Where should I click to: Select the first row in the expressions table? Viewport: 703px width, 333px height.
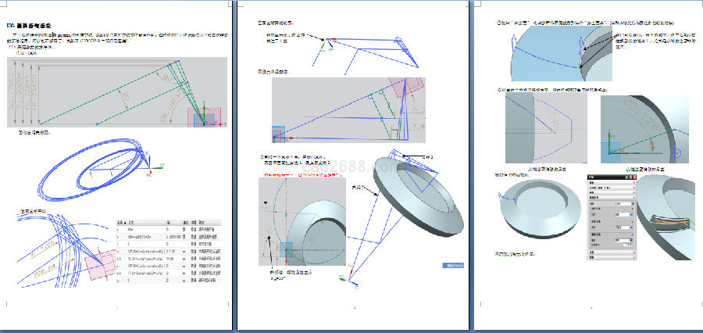[168, 230]
